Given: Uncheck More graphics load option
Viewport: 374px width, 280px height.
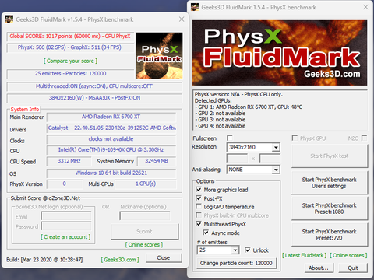Looking at the screenshot, I should (199, 190).
